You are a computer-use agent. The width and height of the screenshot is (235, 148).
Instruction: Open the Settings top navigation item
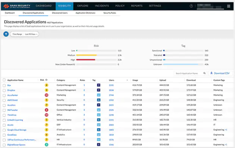155,6
